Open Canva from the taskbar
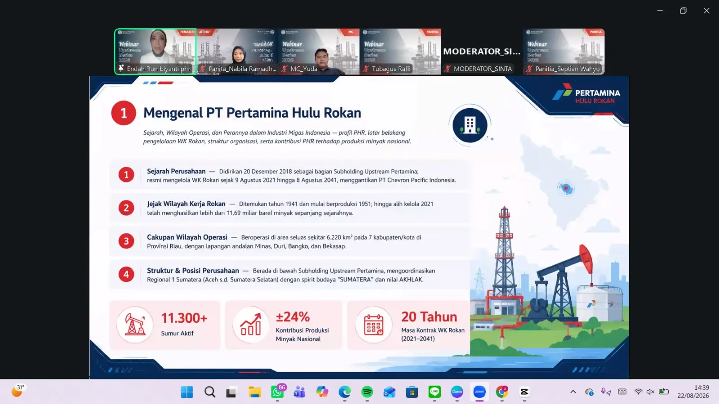This screenshot has height=404, width=719. point(457,392)
